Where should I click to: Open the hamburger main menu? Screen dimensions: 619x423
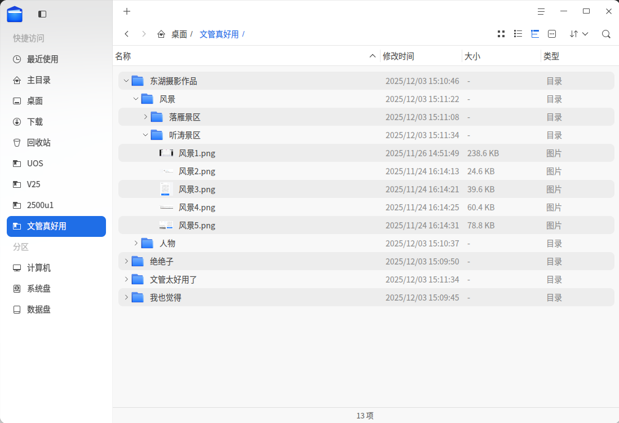541,11
